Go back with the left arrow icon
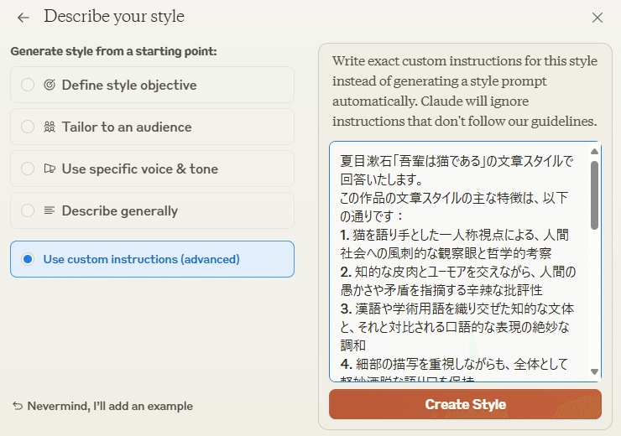This screenshot has height=436, width=621. pyautogui.click(x=23, y=18)
